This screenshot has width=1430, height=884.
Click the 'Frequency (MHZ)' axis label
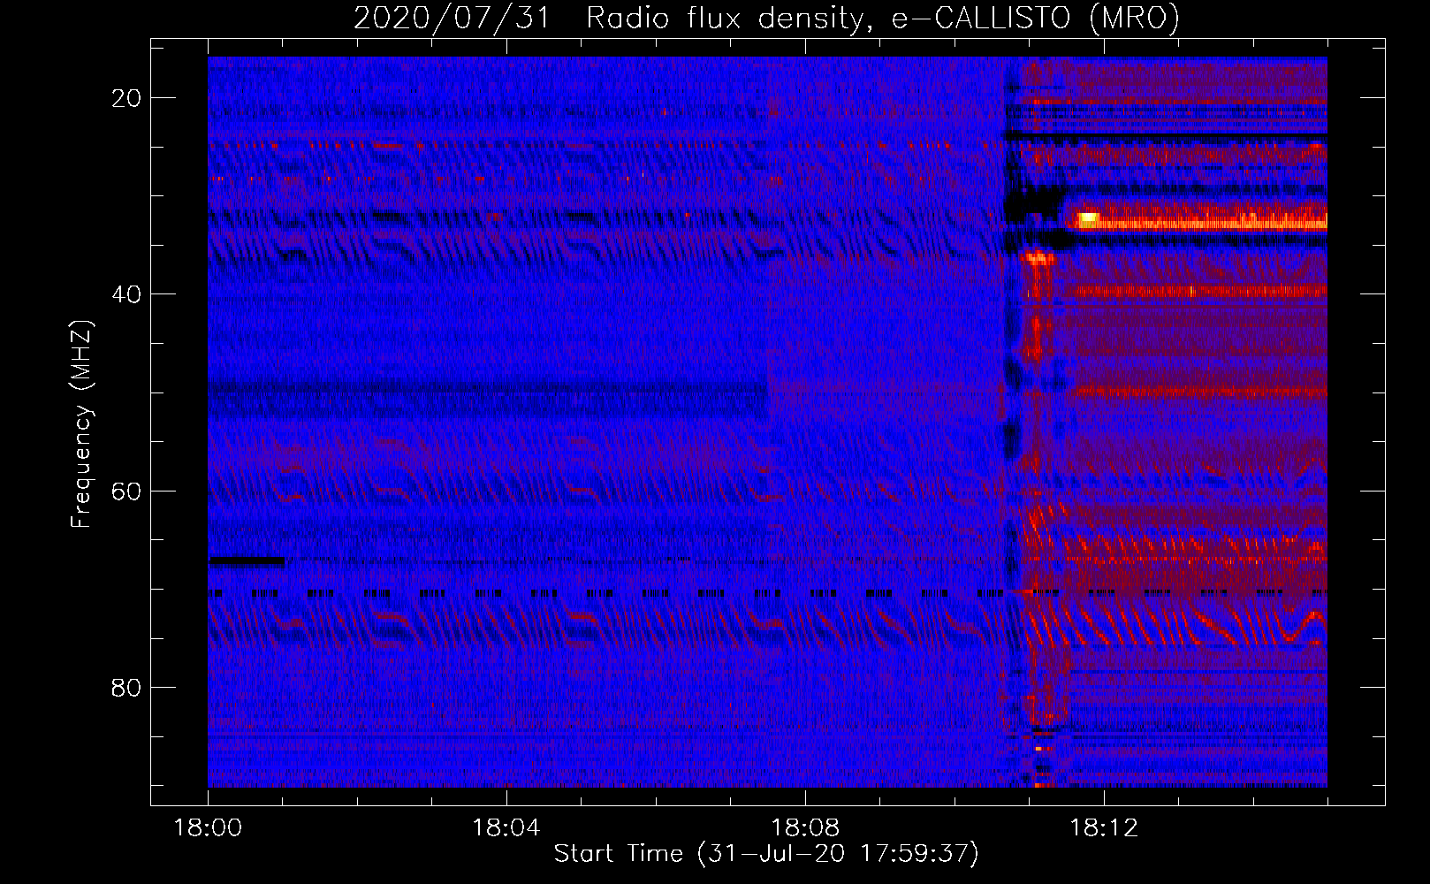tap(80, 423)
